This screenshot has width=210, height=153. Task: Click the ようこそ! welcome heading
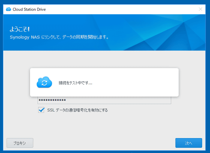(19, 29)
